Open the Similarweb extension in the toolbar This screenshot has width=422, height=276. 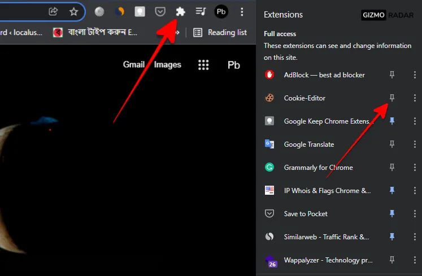coord(120,11)
